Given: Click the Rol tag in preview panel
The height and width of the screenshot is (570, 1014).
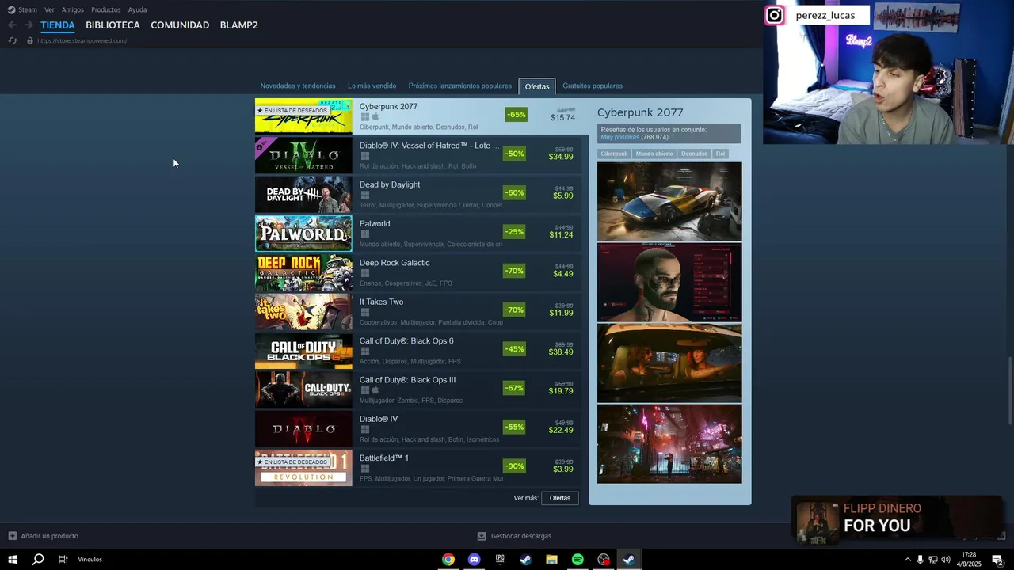Looking at the screenshot, I should coord(720,154).
